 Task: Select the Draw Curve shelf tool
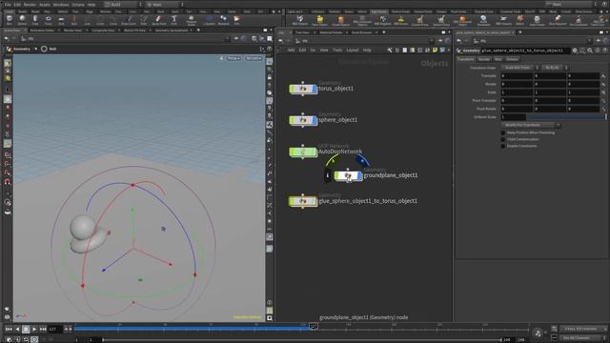(129, 19)
